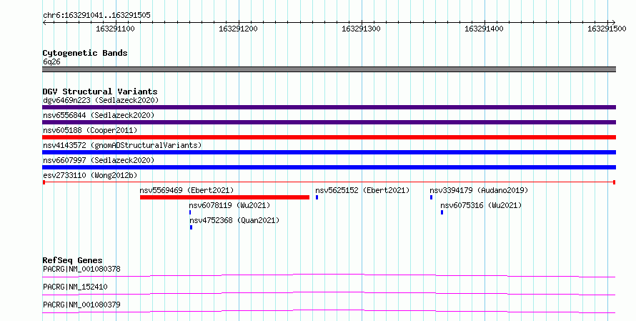Screen dimensions: 636x321
Task: Open variant nsv5569469 (Ebert2021) label
Action: [187, 190]
